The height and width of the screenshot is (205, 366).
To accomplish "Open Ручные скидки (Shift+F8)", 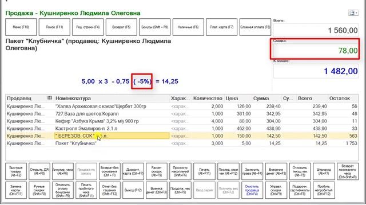I will pos(39,190).
